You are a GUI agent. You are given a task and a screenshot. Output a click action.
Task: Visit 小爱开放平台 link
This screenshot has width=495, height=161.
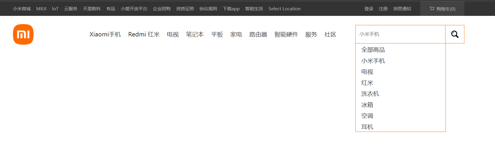click(x=134, y=9)
